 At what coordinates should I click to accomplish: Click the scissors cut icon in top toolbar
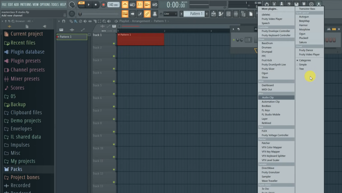[274, 4]
